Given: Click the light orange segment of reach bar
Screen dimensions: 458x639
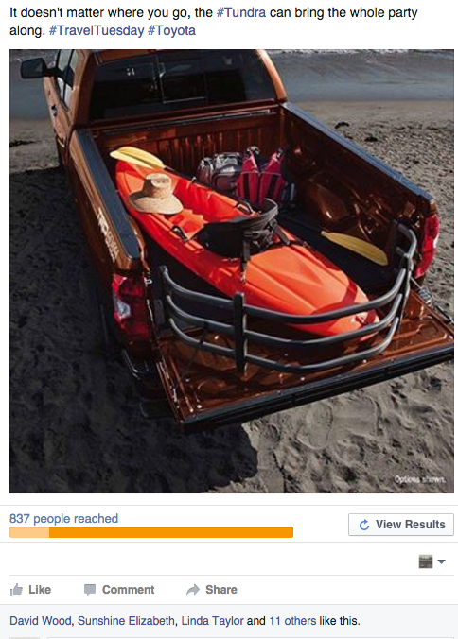Looking at the screenshot, I should pos(29,532).
